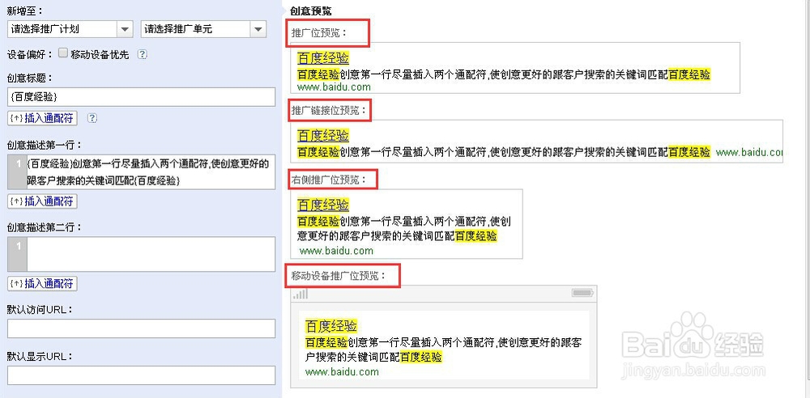
Task: Click the help icon beside 移动设备优先
Action: tap(143, 54)
